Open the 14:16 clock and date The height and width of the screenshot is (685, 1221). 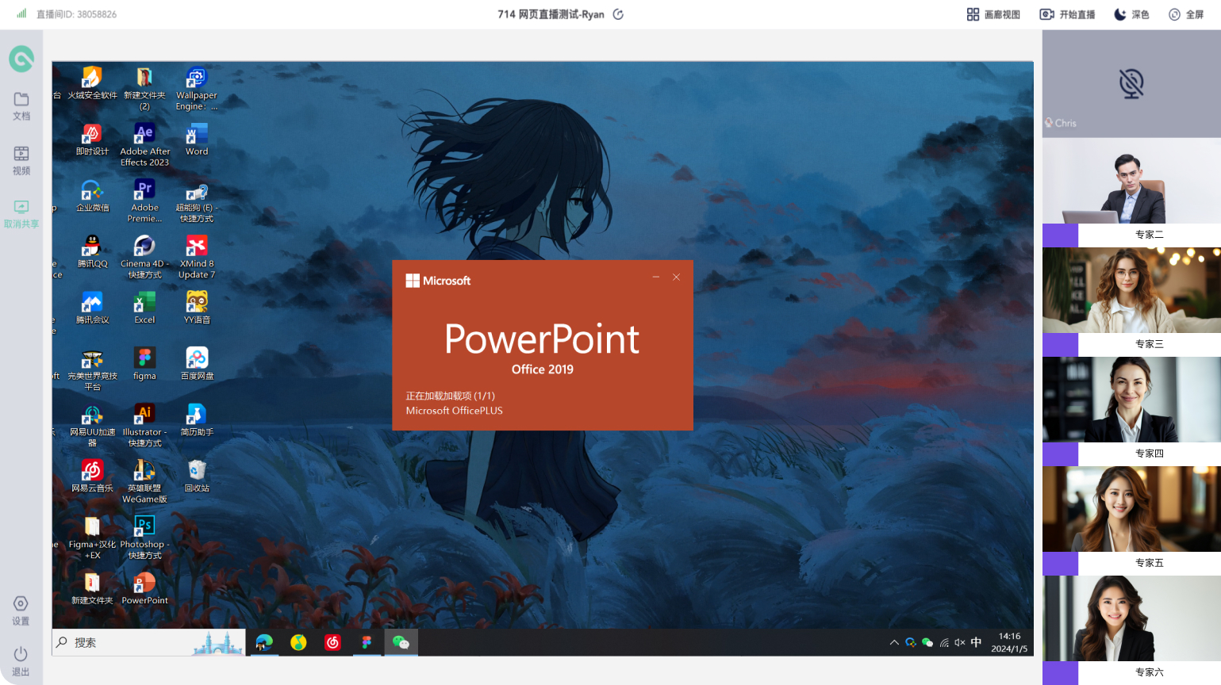[1009, 642]
